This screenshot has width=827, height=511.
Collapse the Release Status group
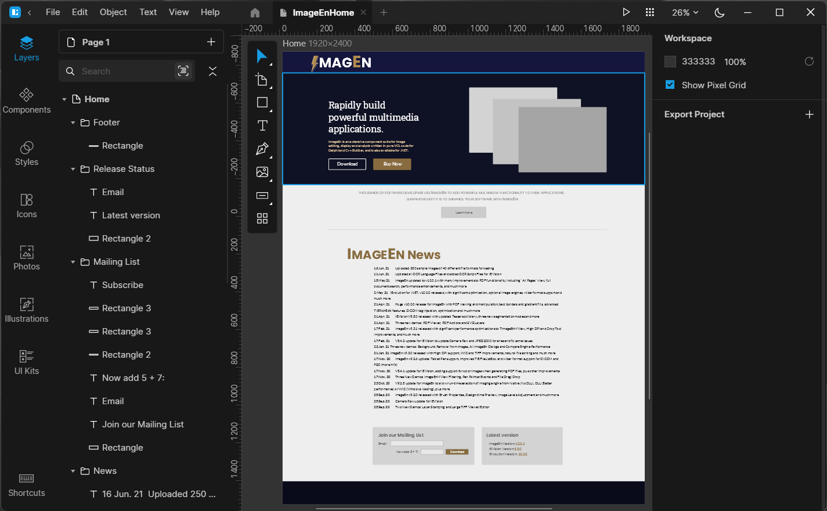click(73, 169)
